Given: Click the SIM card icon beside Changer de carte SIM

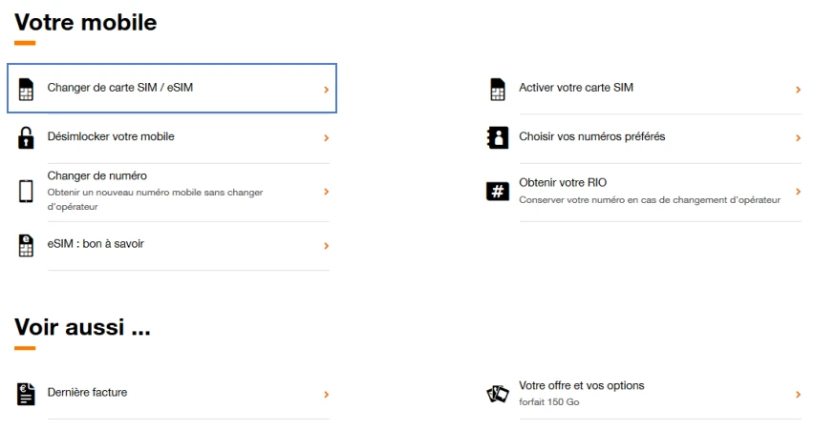Looking at the screenshot, I should pyautogui.click(x=26, y=89).
